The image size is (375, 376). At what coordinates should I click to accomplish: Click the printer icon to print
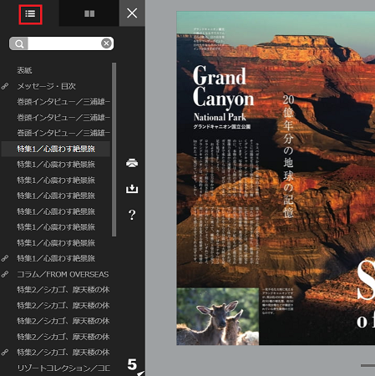click(x=132, y=163)
